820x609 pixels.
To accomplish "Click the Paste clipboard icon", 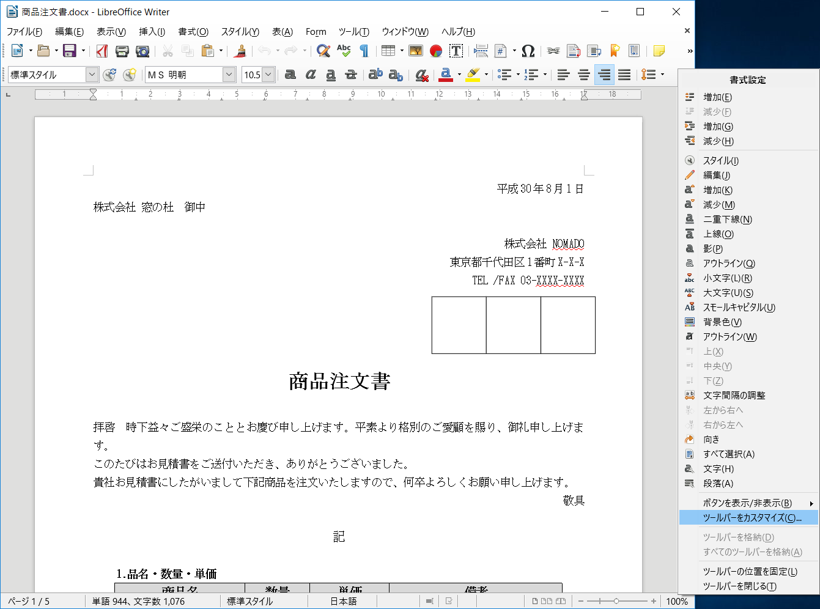I will 208,51.
